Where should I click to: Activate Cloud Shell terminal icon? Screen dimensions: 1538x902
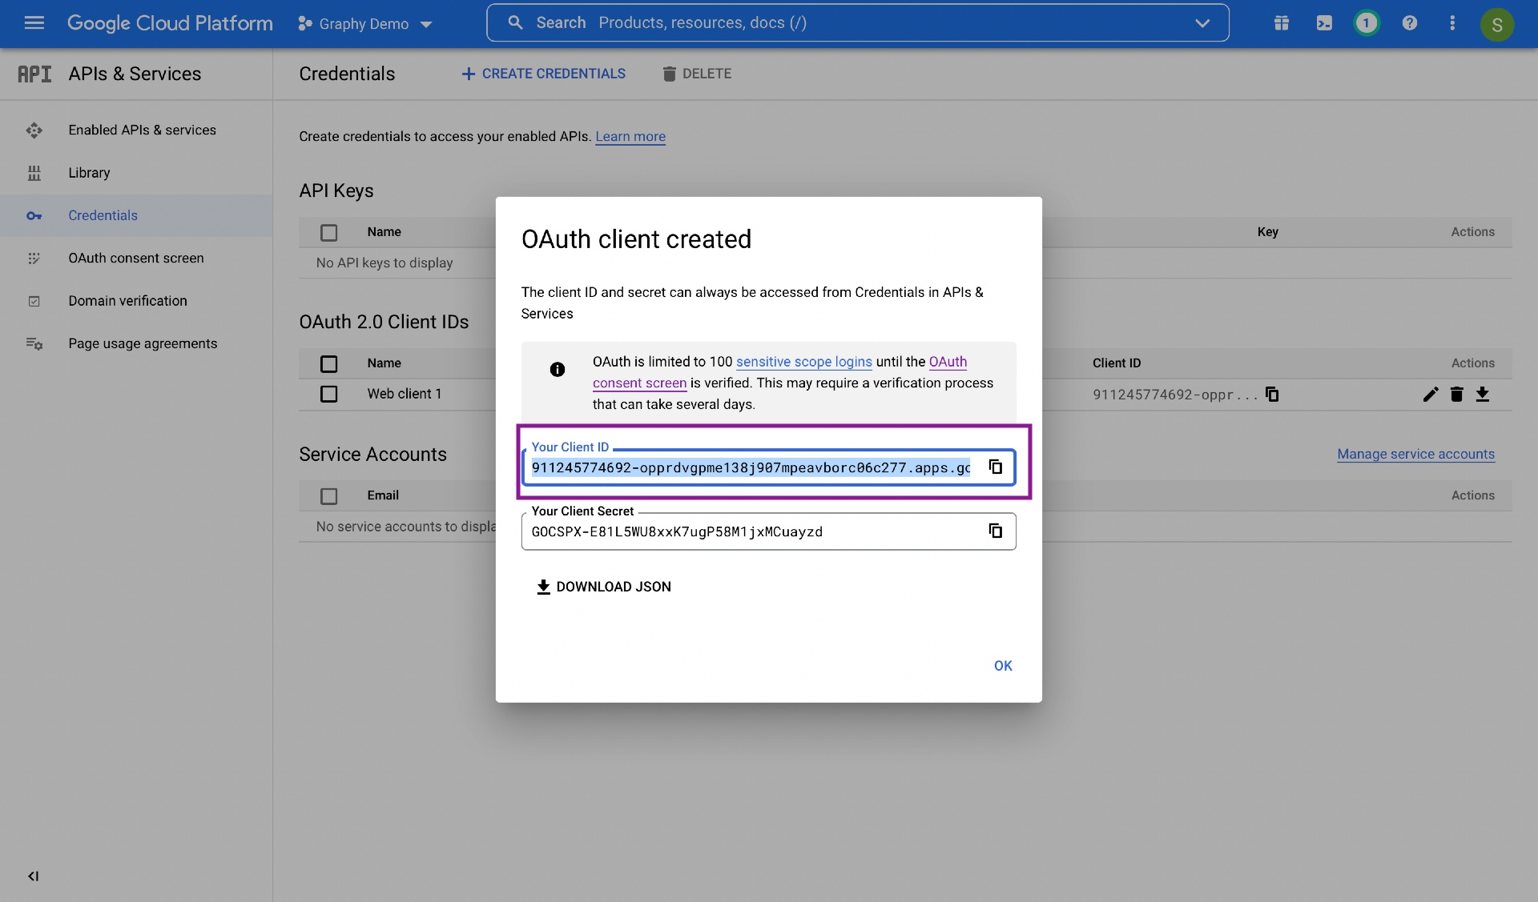pyautogui.click(x=1324, y=23)
